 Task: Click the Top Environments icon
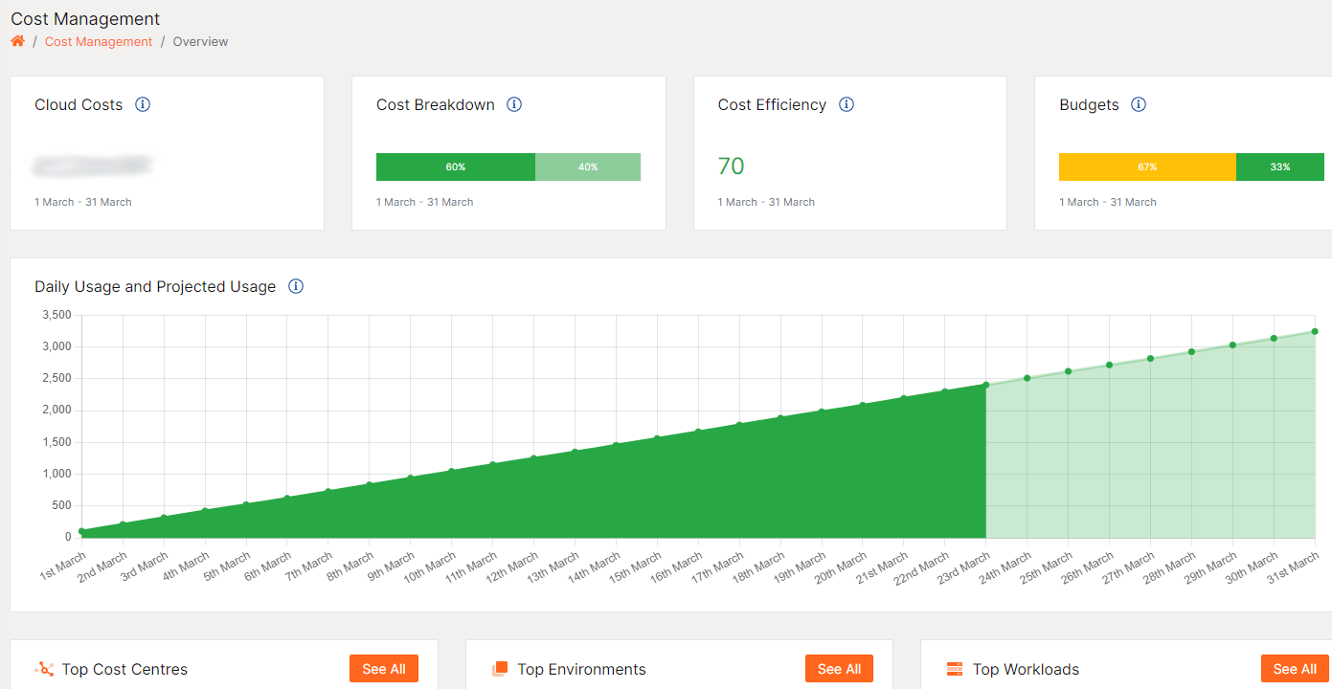500,669
